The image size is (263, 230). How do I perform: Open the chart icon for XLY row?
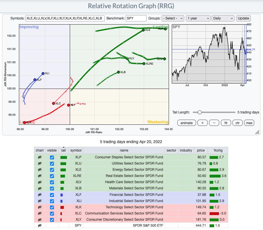40,220
